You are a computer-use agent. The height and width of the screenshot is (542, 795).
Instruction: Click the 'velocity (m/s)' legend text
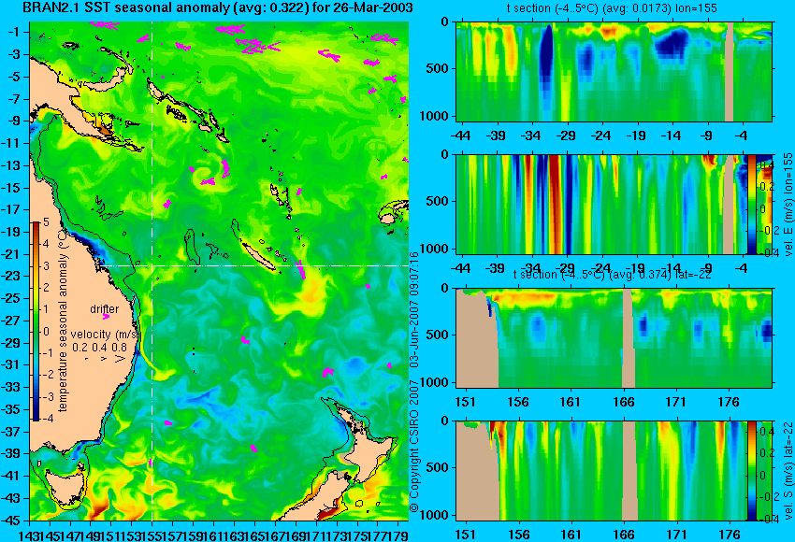pyautogui.click(x=105, y=335)
